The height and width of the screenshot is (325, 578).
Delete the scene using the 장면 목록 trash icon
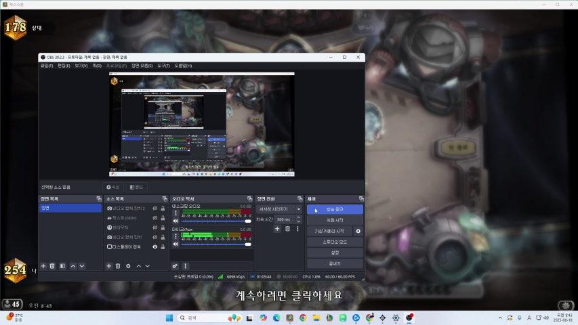pos(52,265)
